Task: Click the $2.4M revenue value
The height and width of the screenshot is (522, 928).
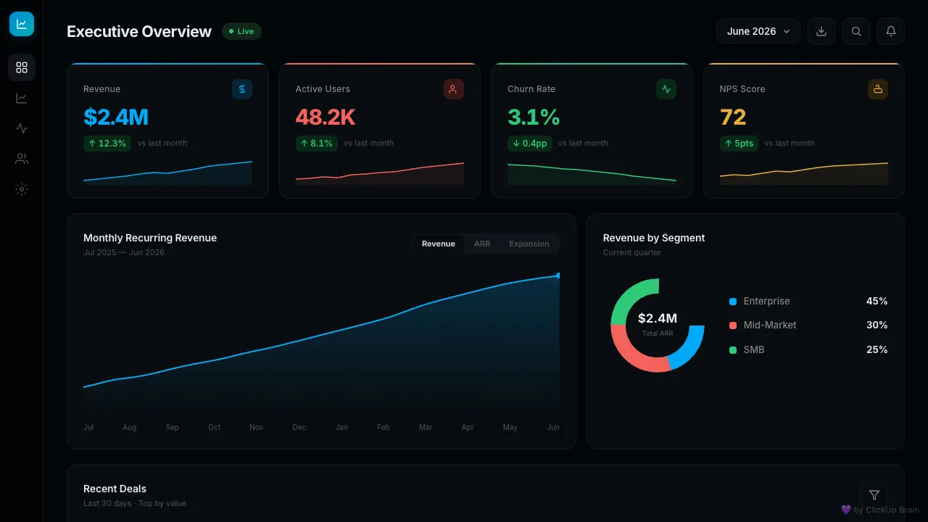Action: [116, 117]
